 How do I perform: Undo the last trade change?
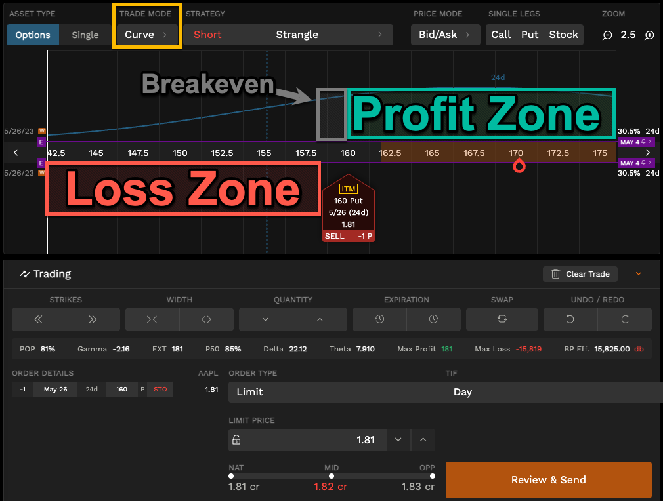(x=570, y=319)
